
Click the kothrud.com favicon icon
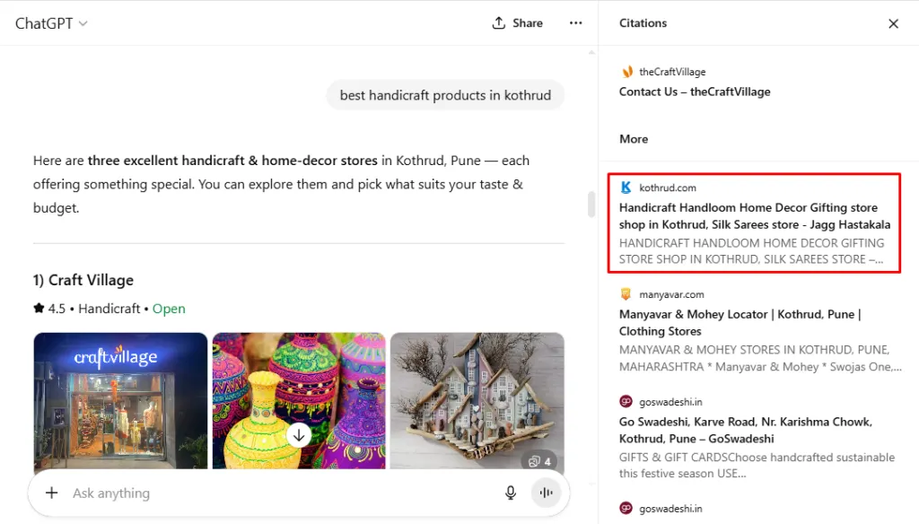pyautogui.click(x=626, y=188)
